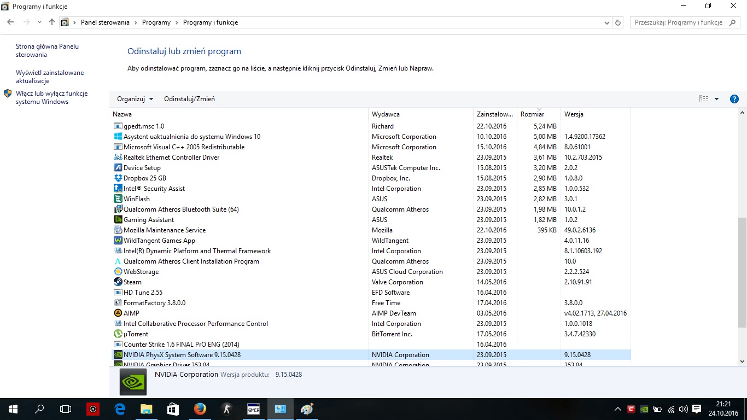Click the AIMP program icon
Image resolution: width=747 pixels, height=420 pixels.
pyautogui.click(x=118, y=313)
